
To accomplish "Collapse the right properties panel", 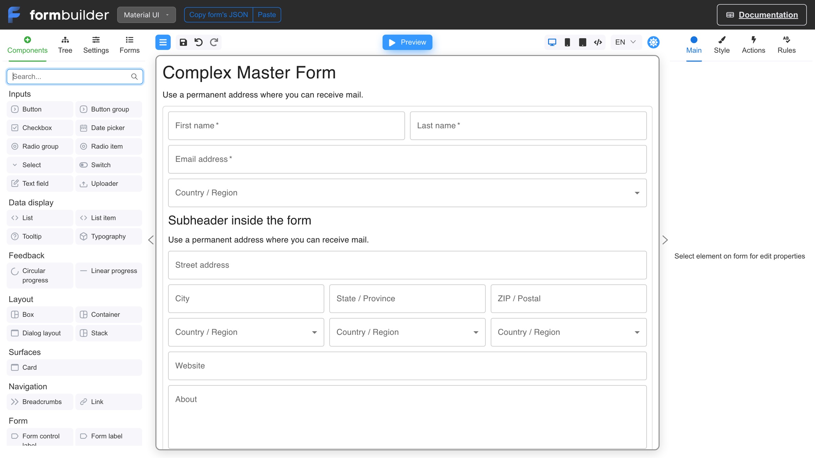I will pos(665,240).
